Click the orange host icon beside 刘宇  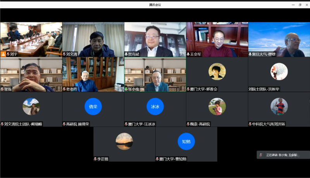[3, 54]
